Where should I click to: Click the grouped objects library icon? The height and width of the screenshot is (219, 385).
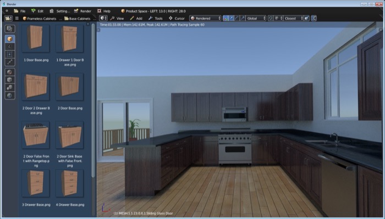(10, 88)
